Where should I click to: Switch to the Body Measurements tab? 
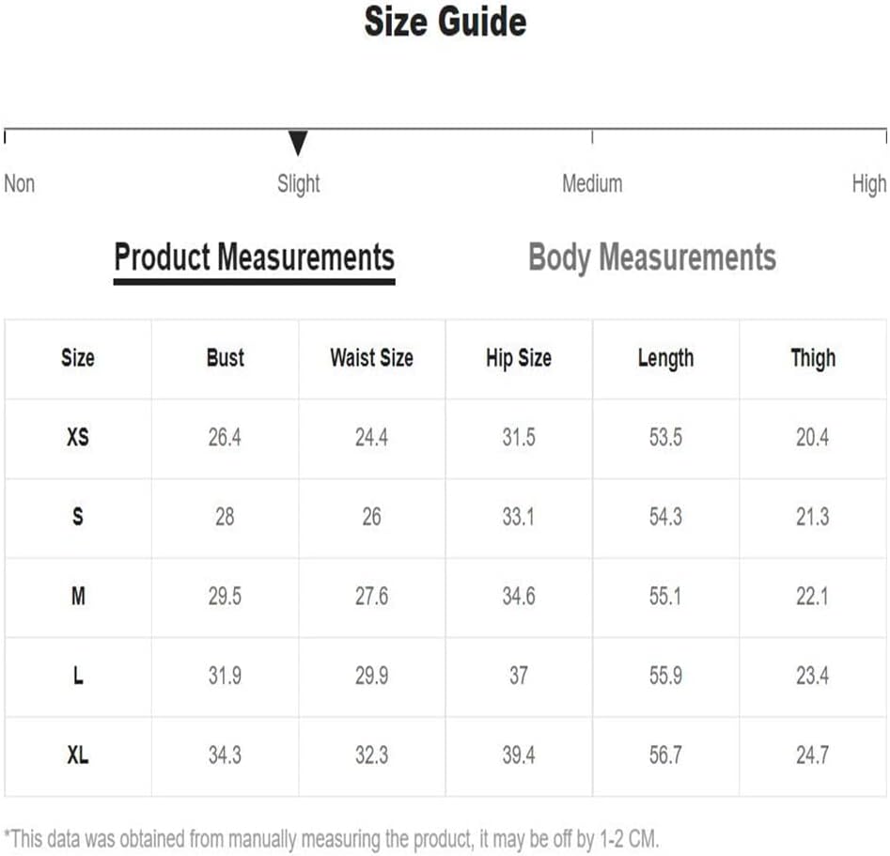pyautogui.click(x=652, y=257)
